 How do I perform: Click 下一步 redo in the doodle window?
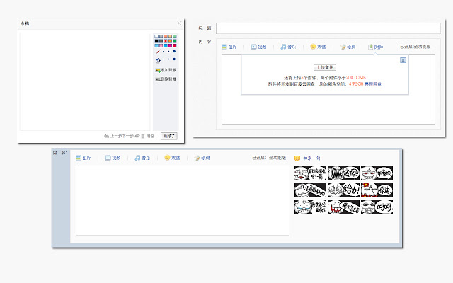tap(131, 136)
